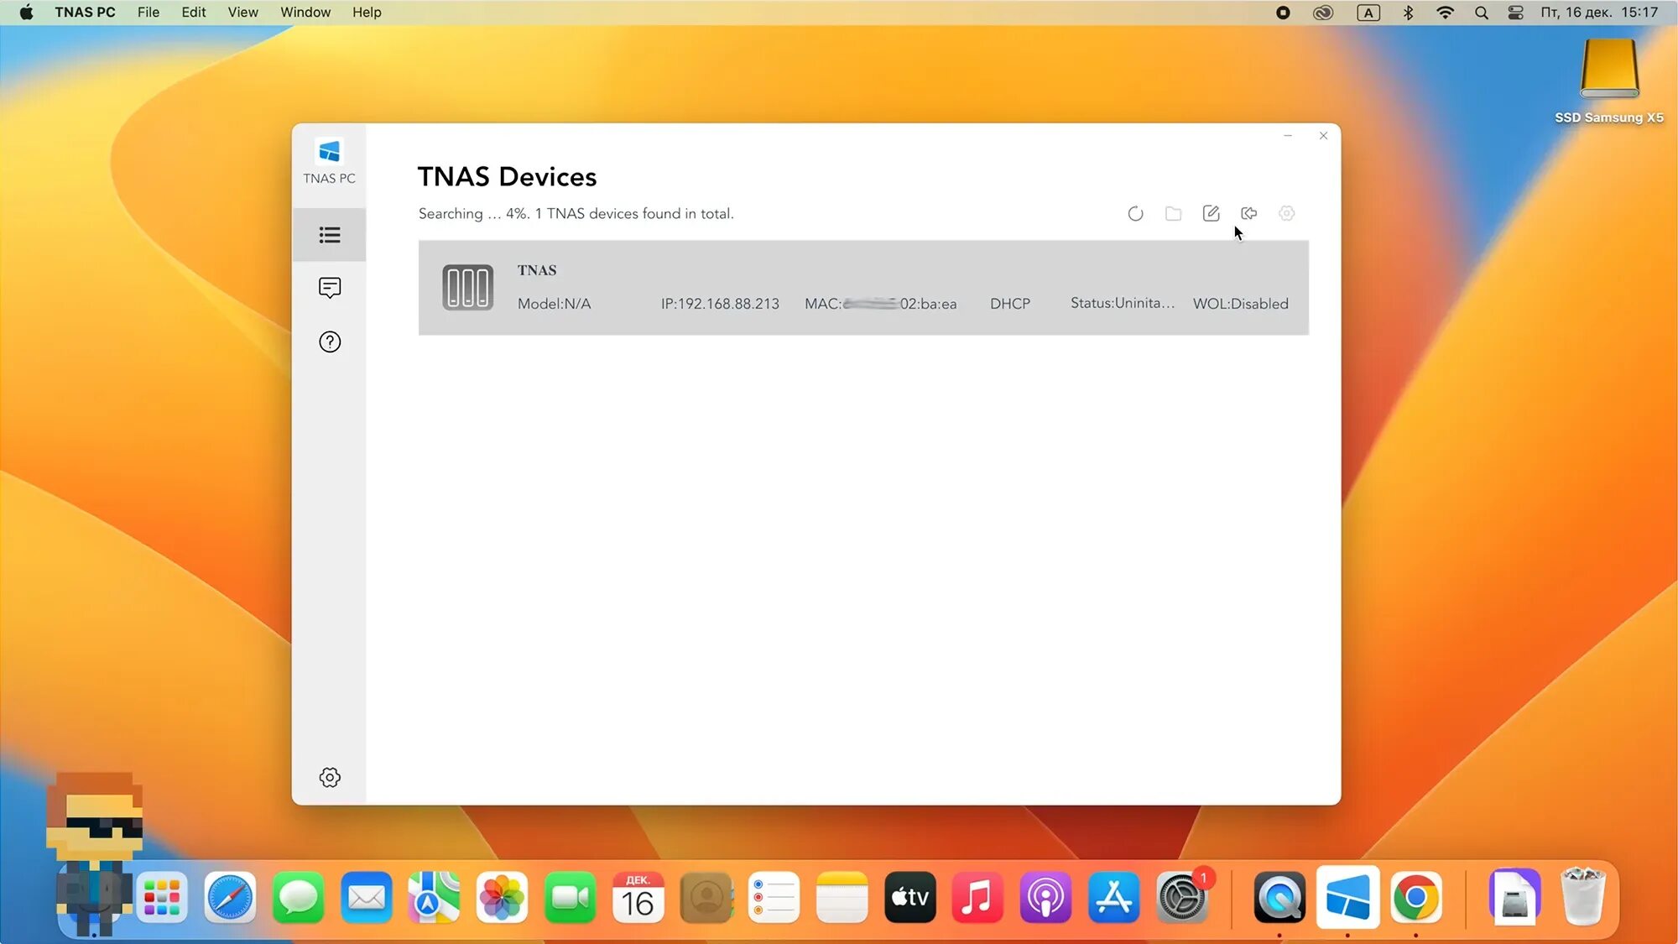Image resolution: width=1678 pixels, height=944 pixels.
Task: Open the Help menu in menu bar
Action: tap(366, 12)
